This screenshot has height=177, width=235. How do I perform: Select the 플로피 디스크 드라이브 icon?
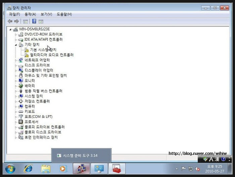click(x=21, y=132)
